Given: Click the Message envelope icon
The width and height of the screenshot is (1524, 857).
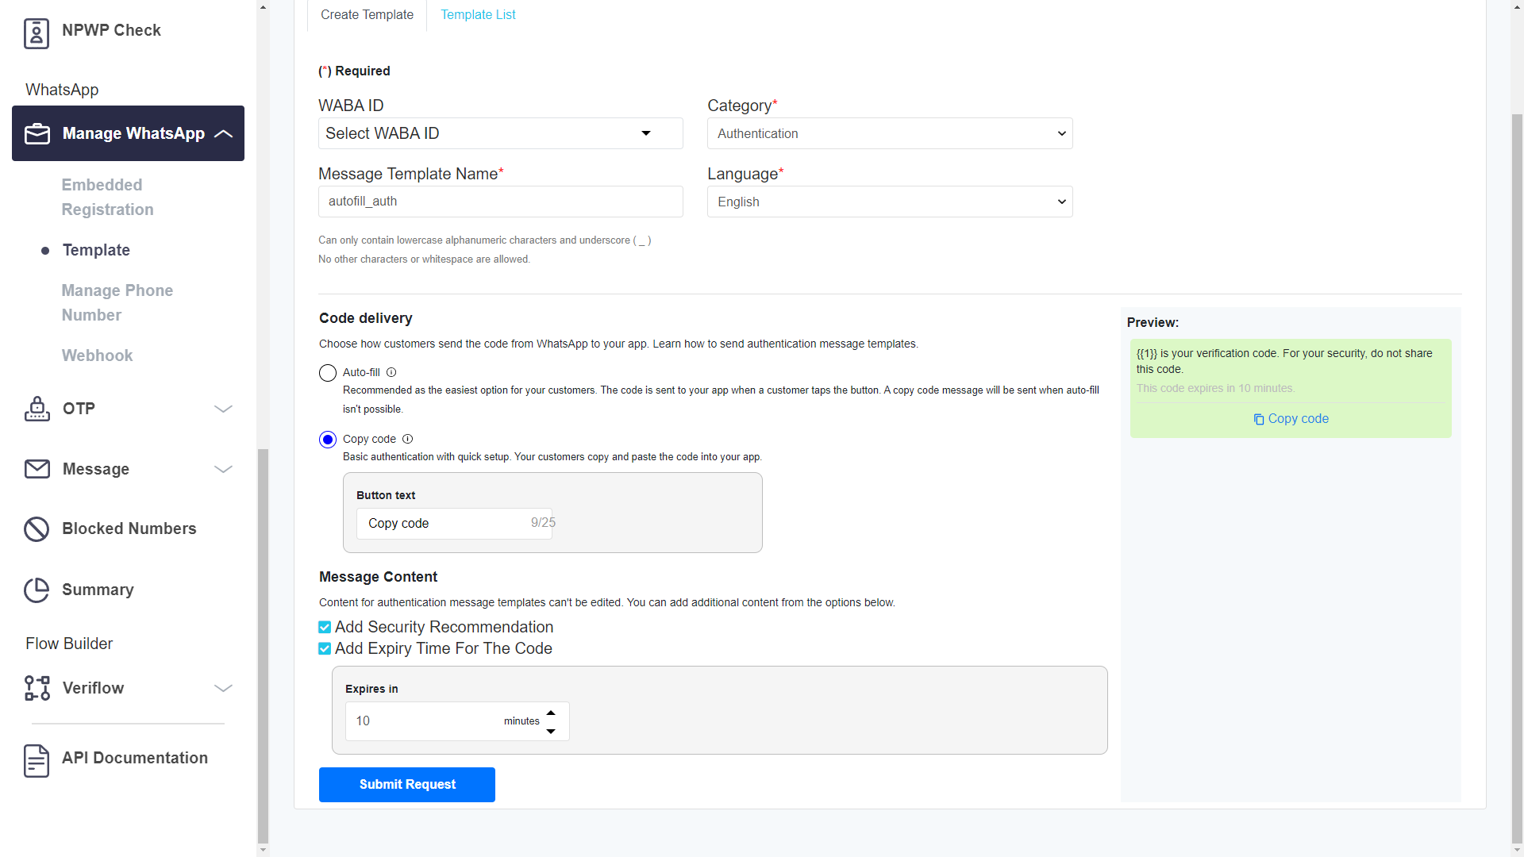Looking at the screenshot, I should coord(37,469).
